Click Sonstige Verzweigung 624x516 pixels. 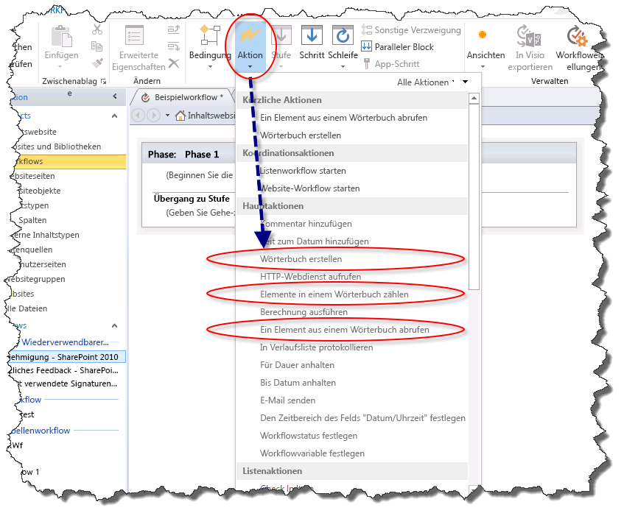tap(410, 30)
